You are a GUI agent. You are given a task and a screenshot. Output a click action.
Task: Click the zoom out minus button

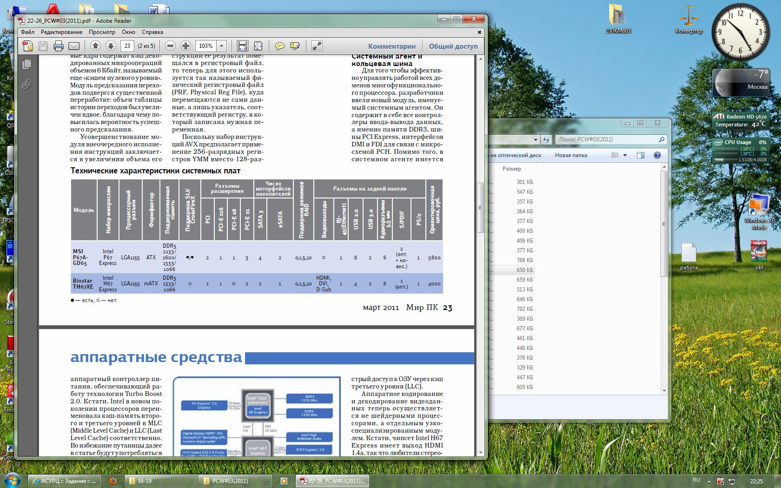[x=170, y=46]
